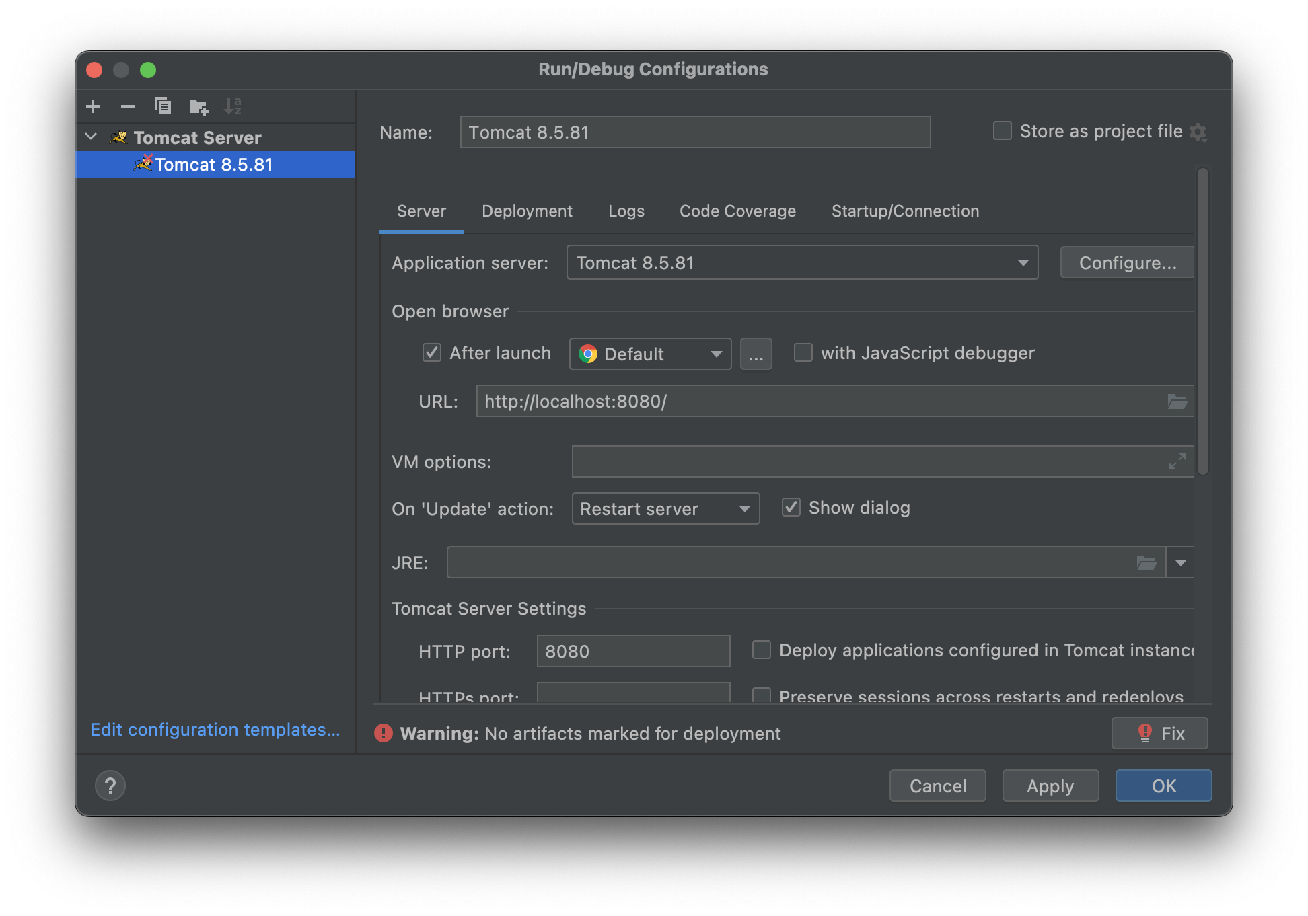Enable with JavaScript debugger option
Viewport: 1308px width, 916px height.
[803, 352]
